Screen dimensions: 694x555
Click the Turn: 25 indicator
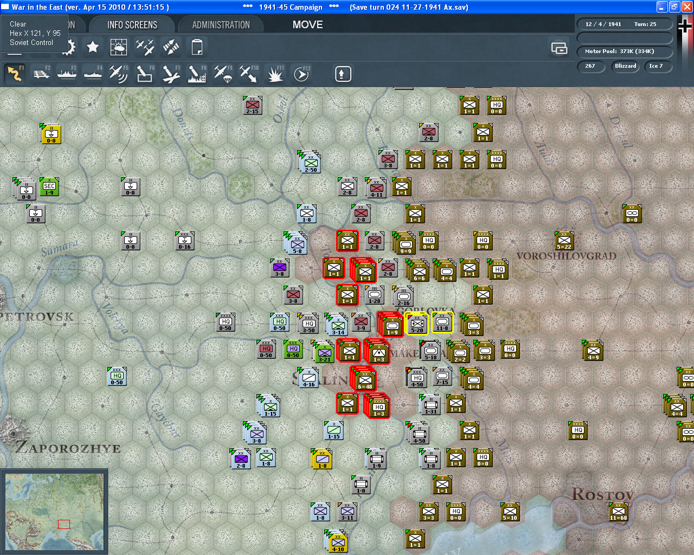coord(645,24)
